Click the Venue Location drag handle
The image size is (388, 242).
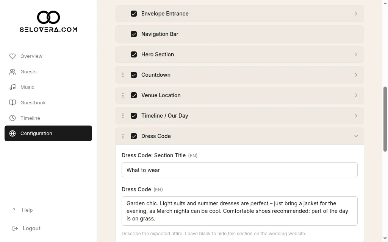(123, 95)
